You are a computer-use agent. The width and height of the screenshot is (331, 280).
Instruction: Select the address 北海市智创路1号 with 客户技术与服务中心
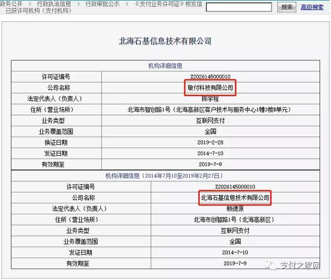pyautogui.click(x=210, y=110)
